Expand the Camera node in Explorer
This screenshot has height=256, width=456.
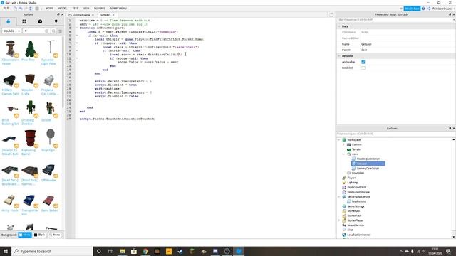tap(343, 144)
